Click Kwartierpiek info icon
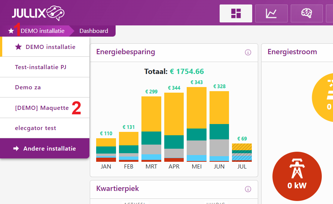 pos(248,189)
